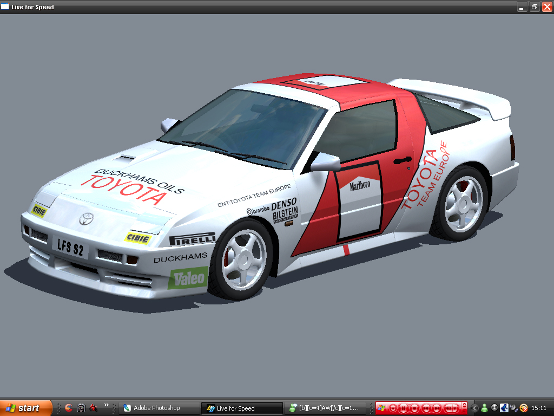Stop playback in media player toolbar
The height and width of the screenshot is (416, 554).
(x=414, y=408)
